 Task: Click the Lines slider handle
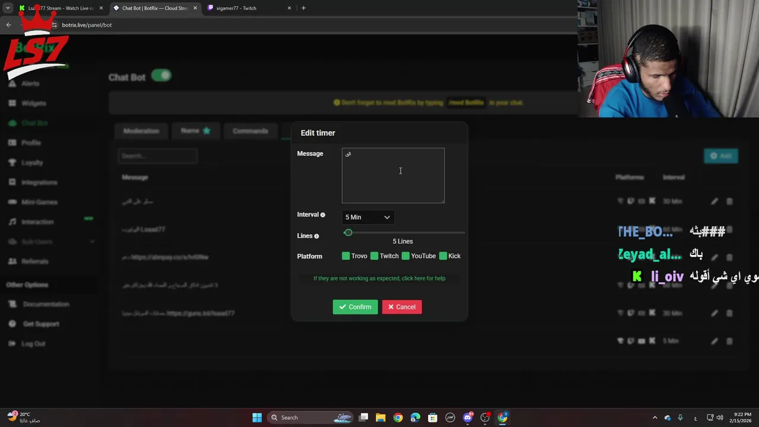(348, 232)
